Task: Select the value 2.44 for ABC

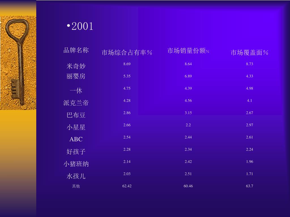Action: pos(188,137)
